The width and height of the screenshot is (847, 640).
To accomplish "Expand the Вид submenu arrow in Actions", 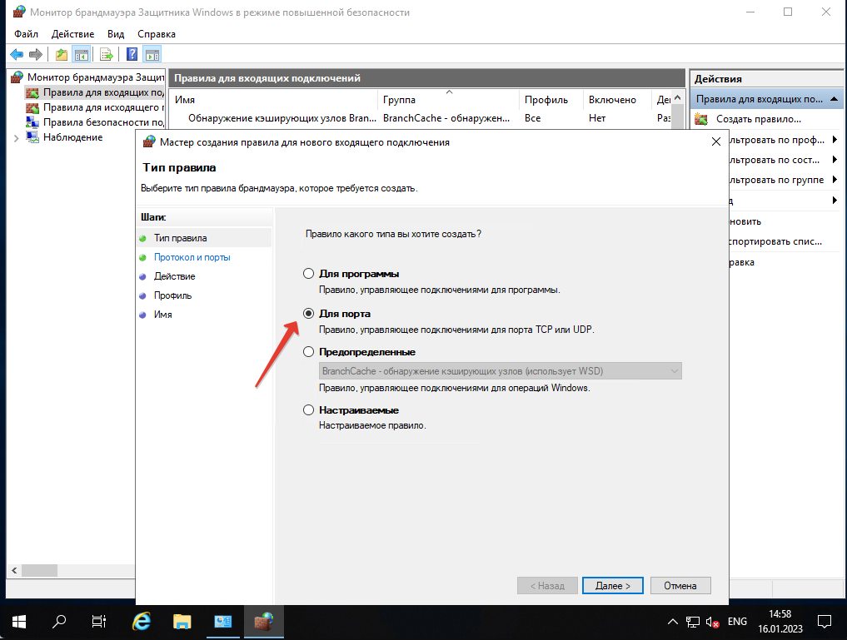I will click(x=835, y=201).
